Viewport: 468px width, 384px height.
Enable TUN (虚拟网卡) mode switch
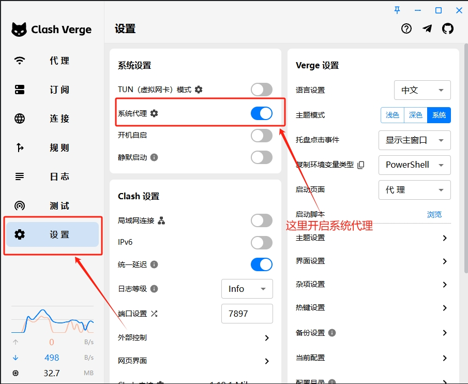click(x=262, y=90)
